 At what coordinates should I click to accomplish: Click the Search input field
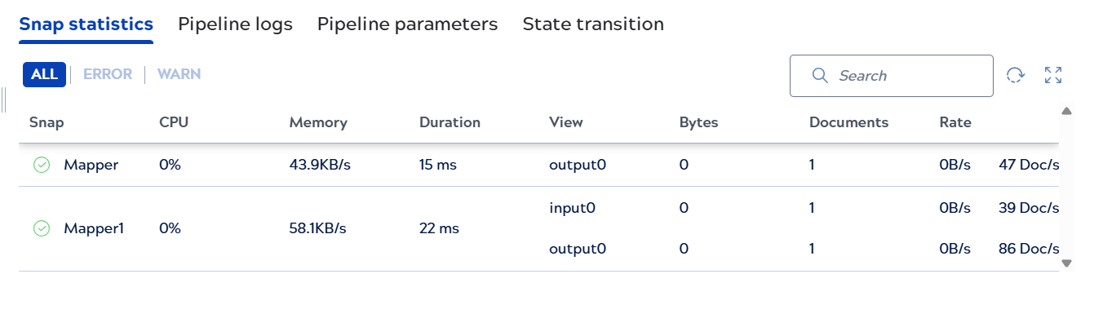click(891, 76)
